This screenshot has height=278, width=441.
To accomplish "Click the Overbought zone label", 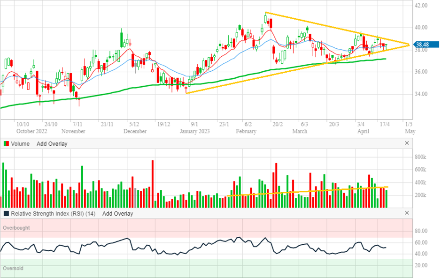I will tap(16, 228).
